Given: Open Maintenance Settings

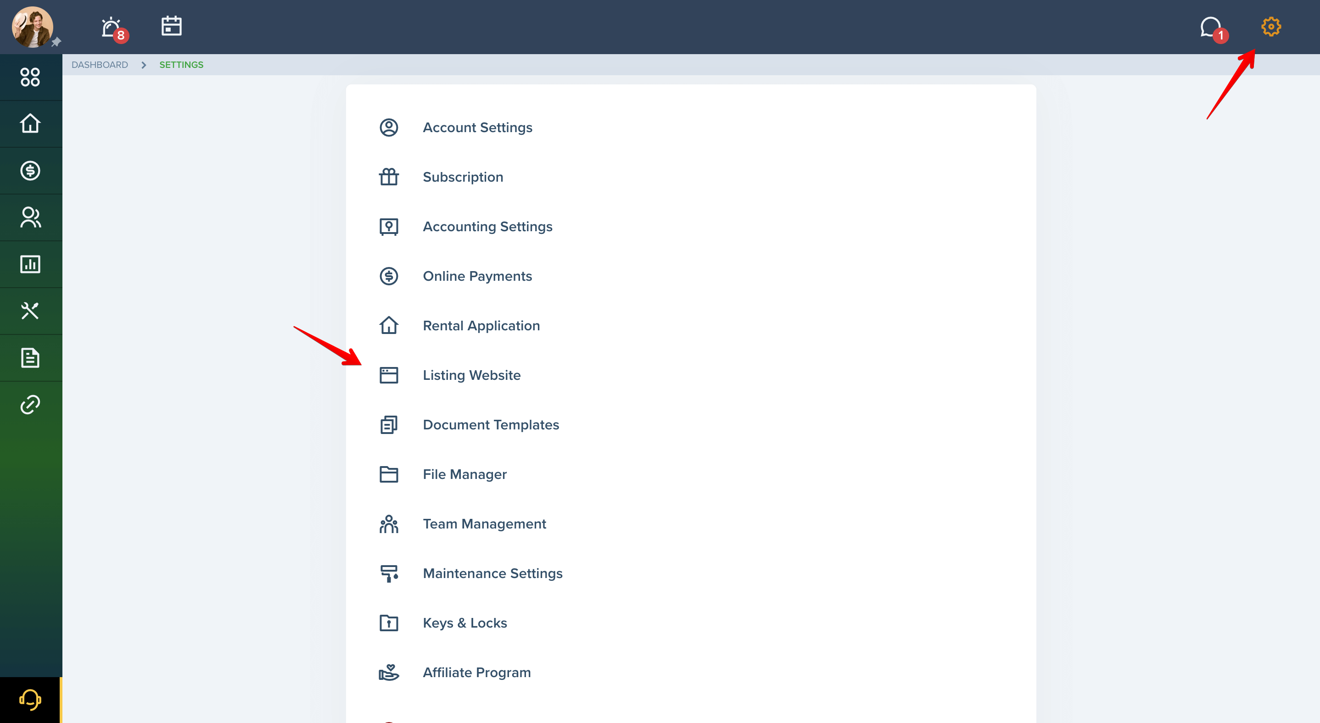Looking at the screenshot, I should [x=492, y=573].
